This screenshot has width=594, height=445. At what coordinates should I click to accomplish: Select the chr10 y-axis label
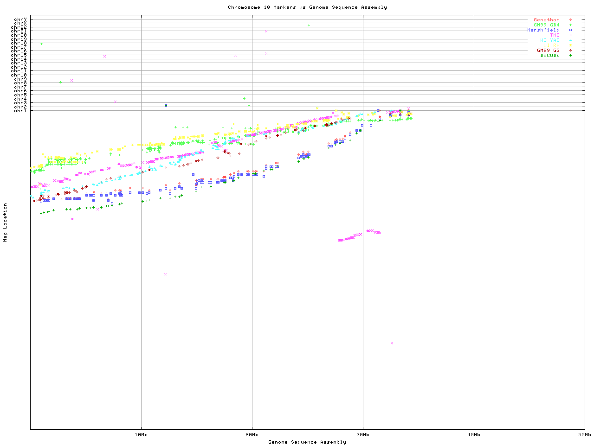click(x=19, y=75)
